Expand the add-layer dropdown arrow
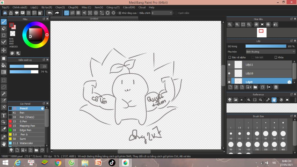This screenshot has height=167, width=297. click(x=251, y=87)
